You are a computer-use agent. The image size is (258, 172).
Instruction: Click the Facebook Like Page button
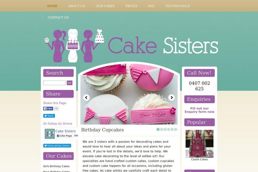(64, 136)
